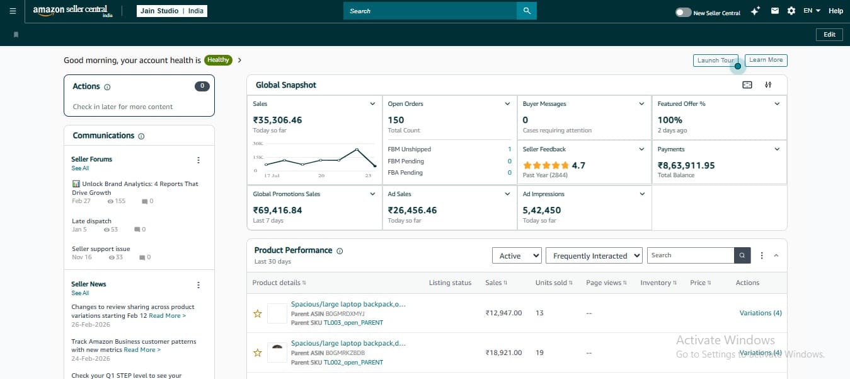Click See All under Seller News
850x379 pixels.
coord(80,293)
